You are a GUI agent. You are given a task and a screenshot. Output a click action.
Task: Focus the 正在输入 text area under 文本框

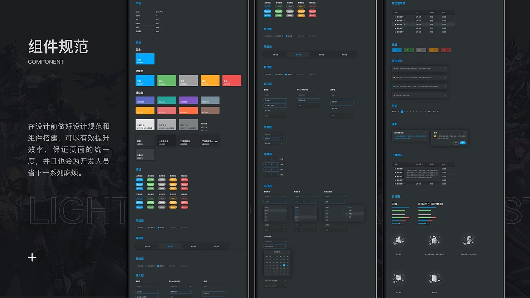(x=341, y=102)
